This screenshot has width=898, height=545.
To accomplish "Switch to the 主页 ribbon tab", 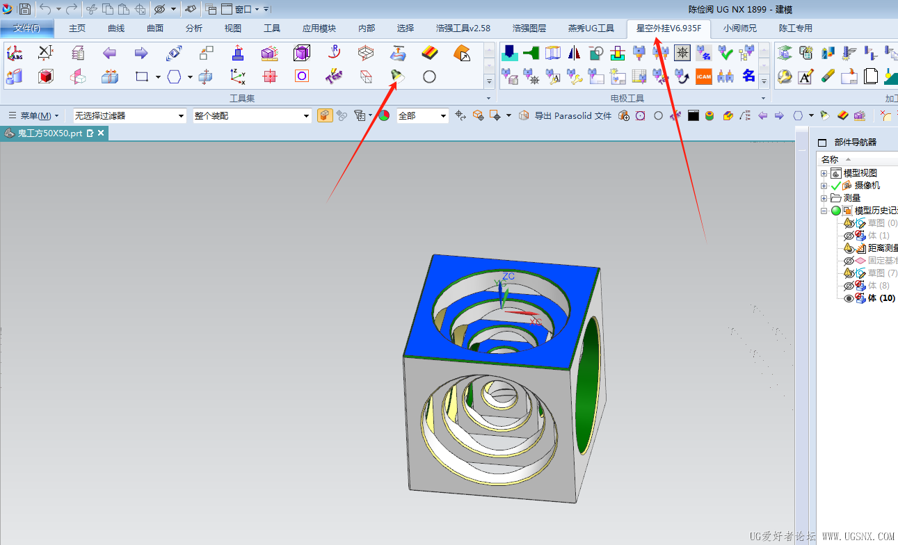I will (77, 29).
